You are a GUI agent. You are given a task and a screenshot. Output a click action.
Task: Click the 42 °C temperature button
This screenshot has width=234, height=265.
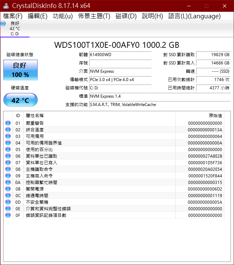[20, 100]
